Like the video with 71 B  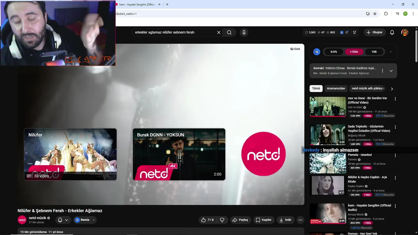click(208, 220)
